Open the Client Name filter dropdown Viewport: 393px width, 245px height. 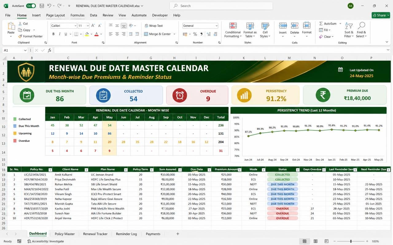pos(86,170)
